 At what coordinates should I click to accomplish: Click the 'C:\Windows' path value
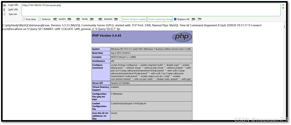pyautogui.click(x=117, y=94)
